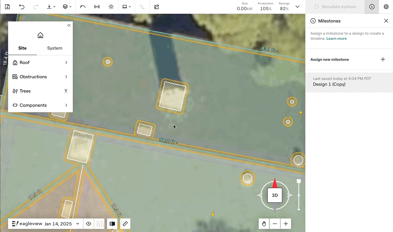
Task: Activate the pan hand tool
Action: [x=264, y=224]
